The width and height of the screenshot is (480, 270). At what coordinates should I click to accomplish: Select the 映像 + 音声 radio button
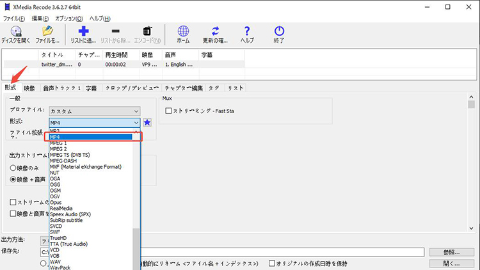coord(13,179)
